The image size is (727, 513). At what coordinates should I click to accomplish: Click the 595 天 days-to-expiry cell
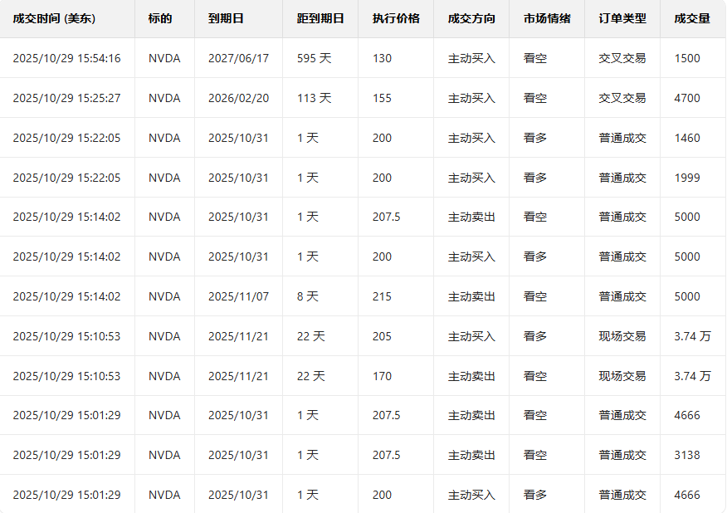[314, 58]
